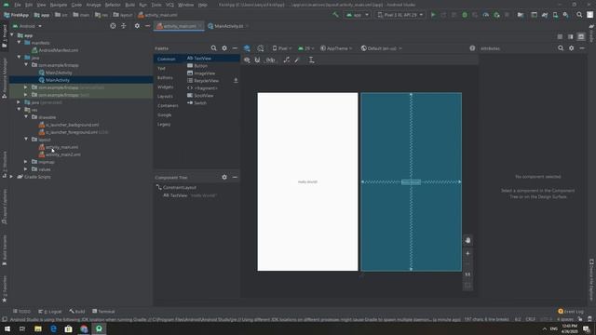Viewport: 596px width, 335px height.
Task: Open the Terminal tool window
Action: click(x=103, y=311)
